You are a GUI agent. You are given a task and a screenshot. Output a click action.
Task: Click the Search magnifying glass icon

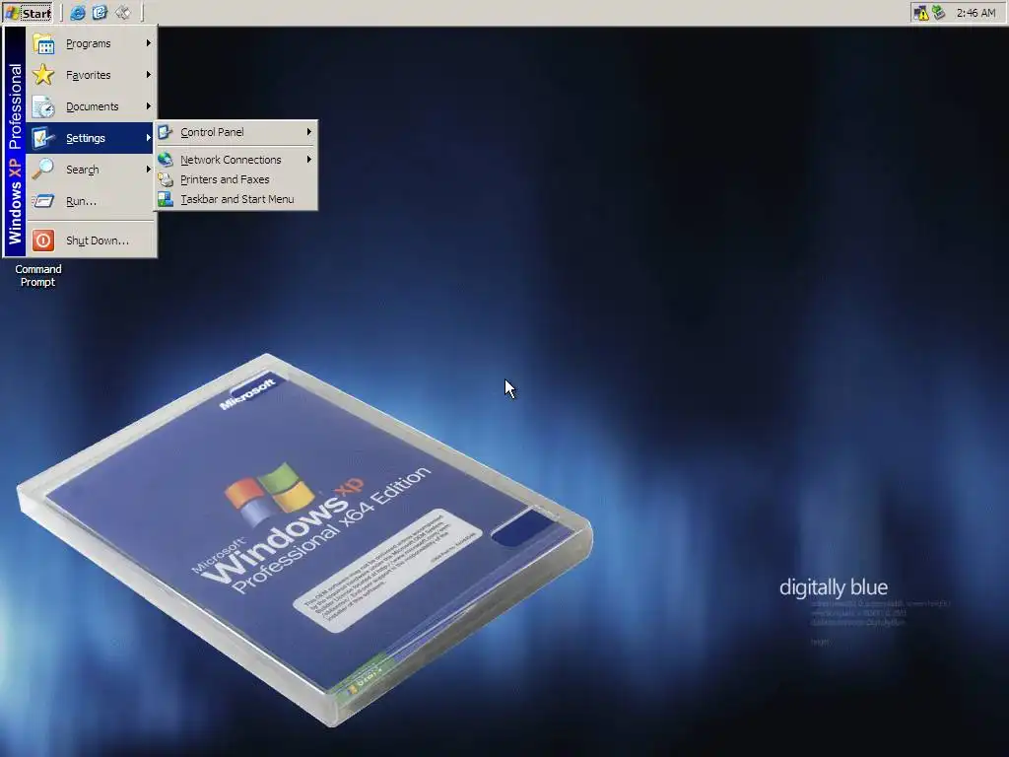(43, 170)
